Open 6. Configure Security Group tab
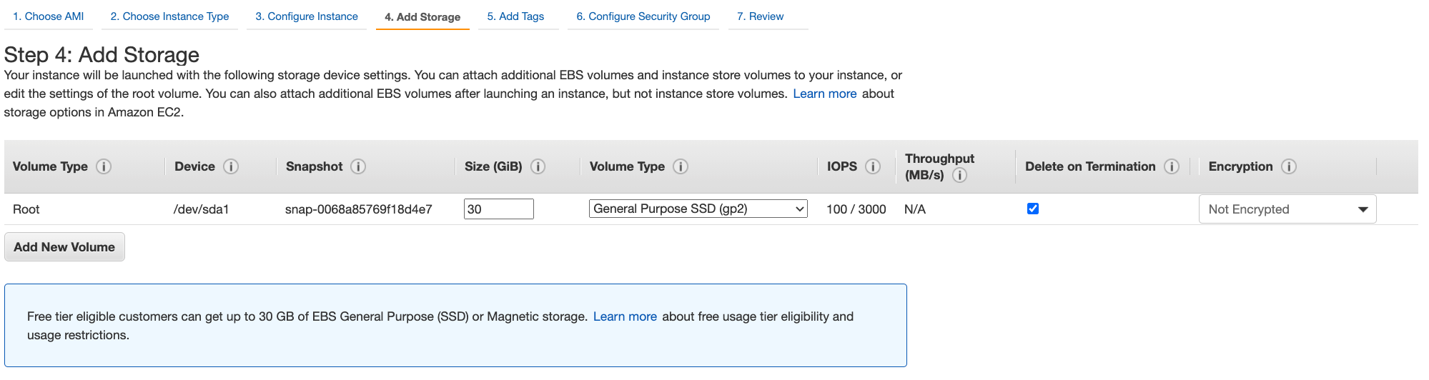Viewport: 1429px width, 380px height. 643,16
